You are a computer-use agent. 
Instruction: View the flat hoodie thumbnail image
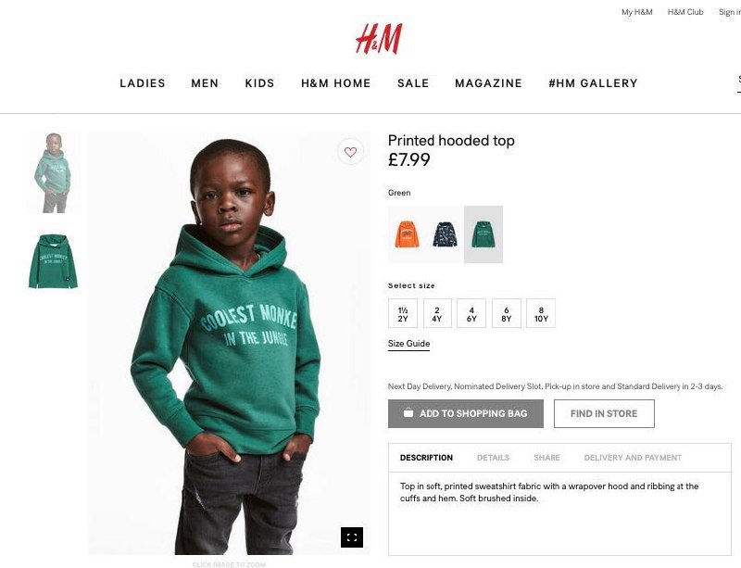coord(53,261)
